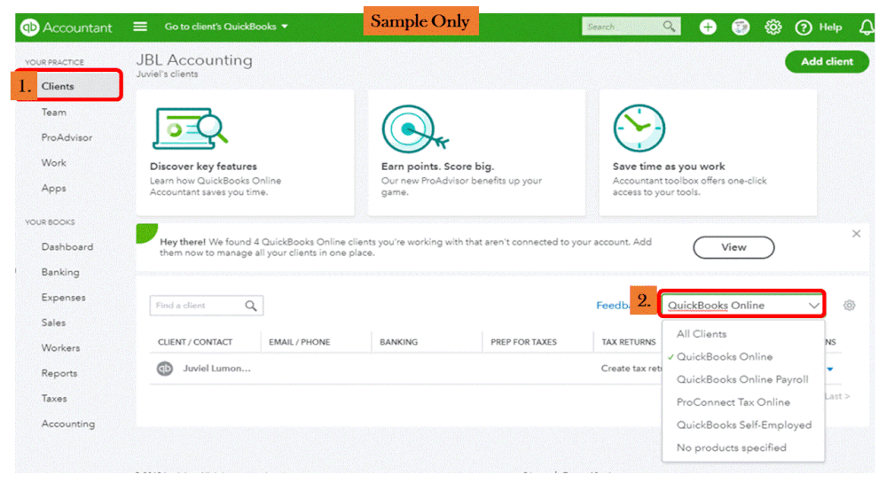Go to Last page link
This screenshot has height=498, width=886.
coord(837,396)
